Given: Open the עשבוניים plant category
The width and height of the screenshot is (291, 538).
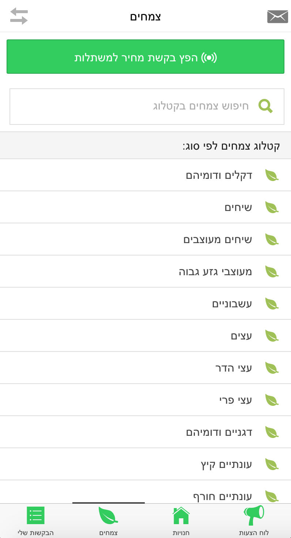Looking at the screenshot, I should coord(145,304).
